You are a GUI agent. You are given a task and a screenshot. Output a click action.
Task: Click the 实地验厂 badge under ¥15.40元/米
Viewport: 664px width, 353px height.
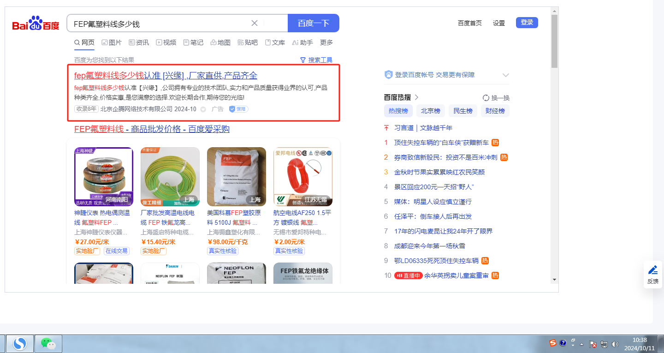(x=154, y=251)
